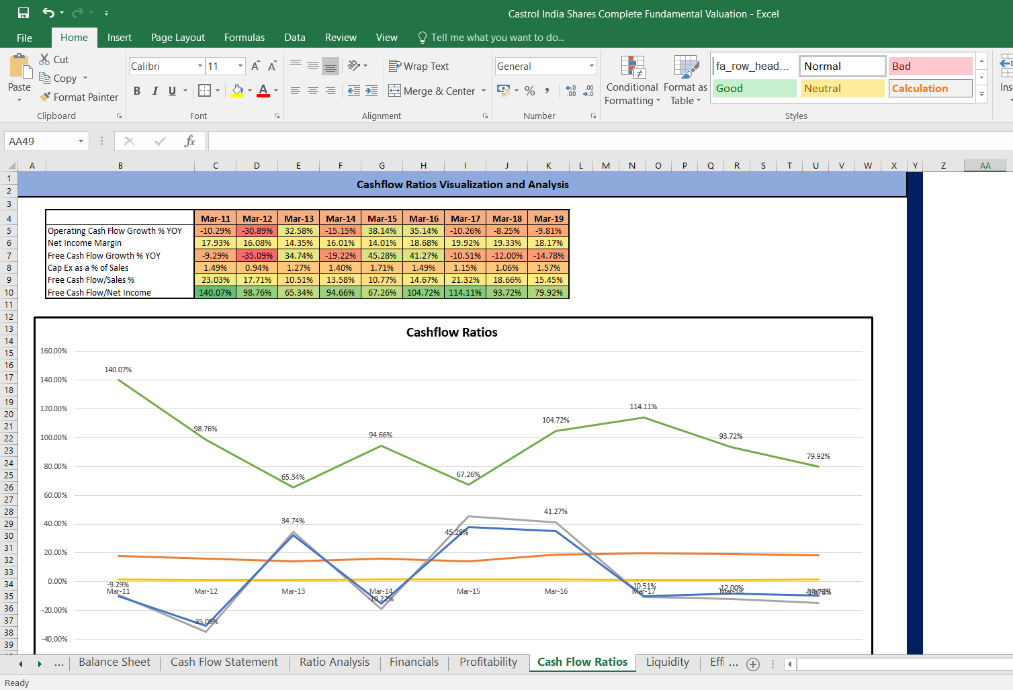Switch to Liquidity worksheet tab
Viewport: 1013px width, 690px height.
click(x=668, y=662)
